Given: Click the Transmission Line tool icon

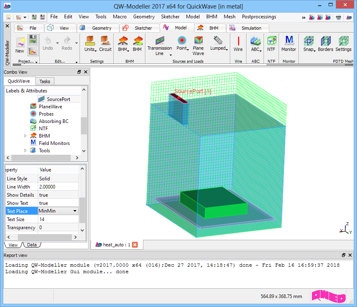Looking at the screenshot, I should 160,41.
